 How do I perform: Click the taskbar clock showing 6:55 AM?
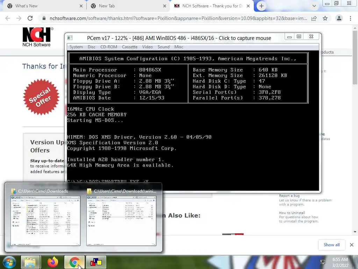point(340,262)
